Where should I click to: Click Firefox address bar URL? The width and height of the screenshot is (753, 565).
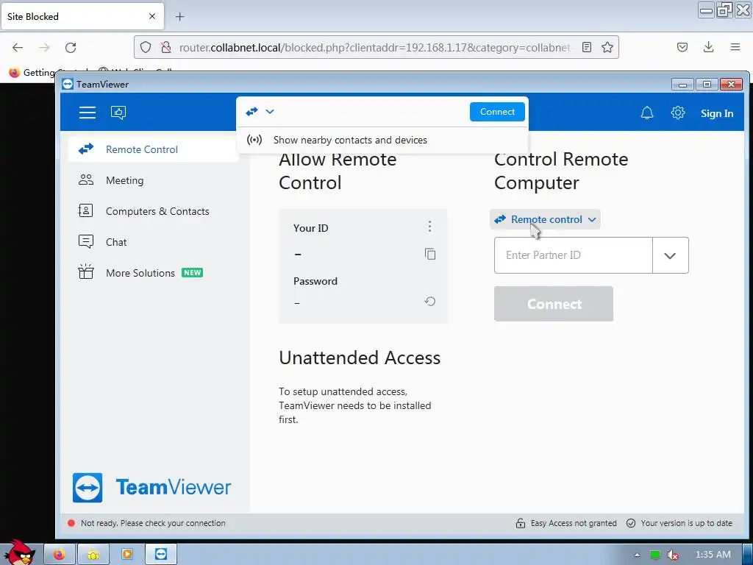pyautogui.click(x=374, y=47)
